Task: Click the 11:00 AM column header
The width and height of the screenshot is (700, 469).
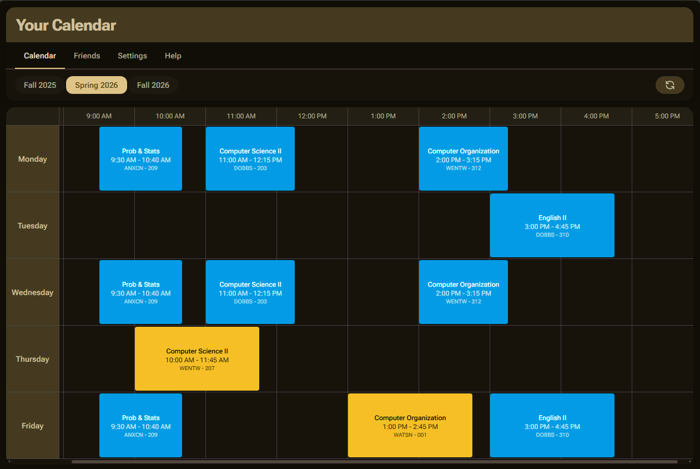Action: (x=241, y=116)
